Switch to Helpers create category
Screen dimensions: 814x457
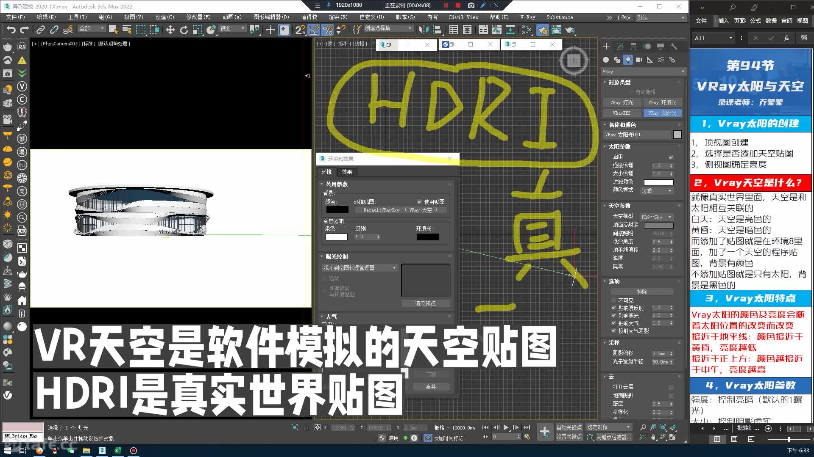click(650, 60)
